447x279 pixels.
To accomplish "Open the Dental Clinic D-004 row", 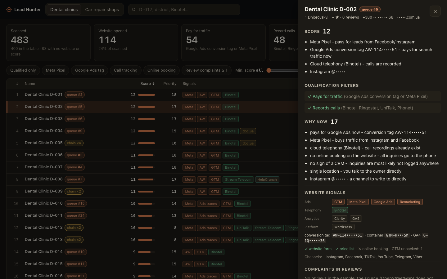I will (152, 131).
